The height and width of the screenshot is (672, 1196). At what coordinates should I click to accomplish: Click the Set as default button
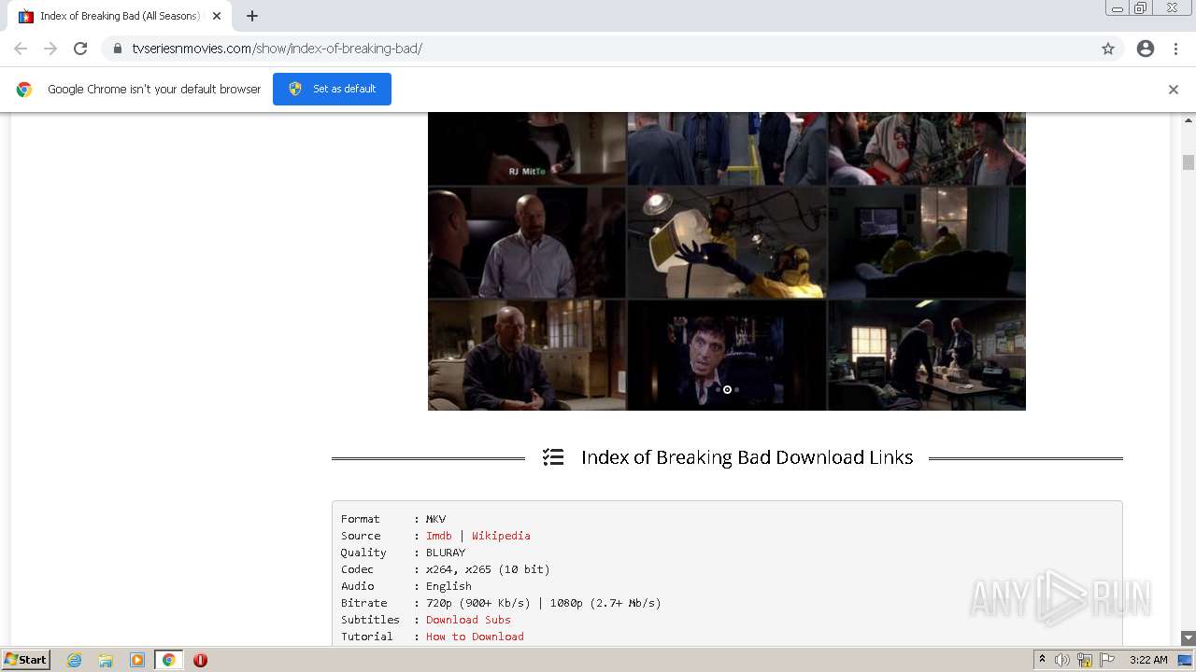coord(332,89)
